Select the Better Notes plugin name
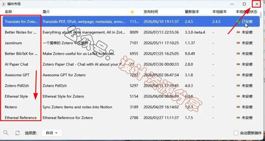The image size is (265, 141). pyautogui.click(x=21, y=32)
